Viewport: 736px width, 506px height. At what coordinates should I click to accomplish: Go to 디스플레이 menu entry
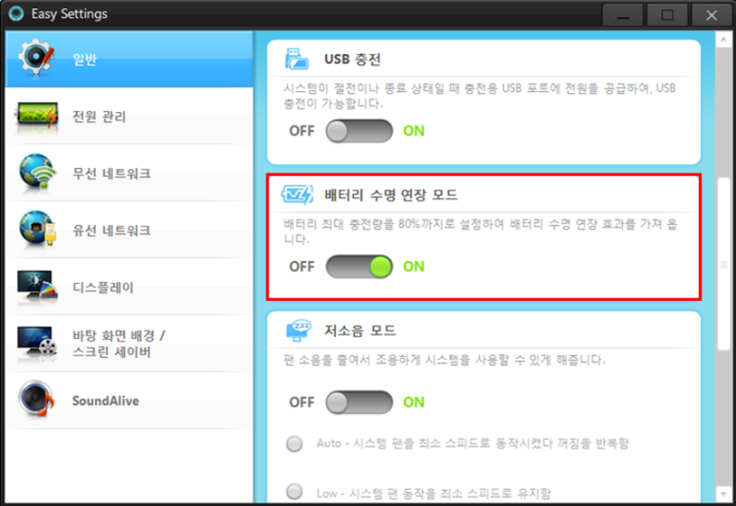pyautogui.click(x=103, y=287)
